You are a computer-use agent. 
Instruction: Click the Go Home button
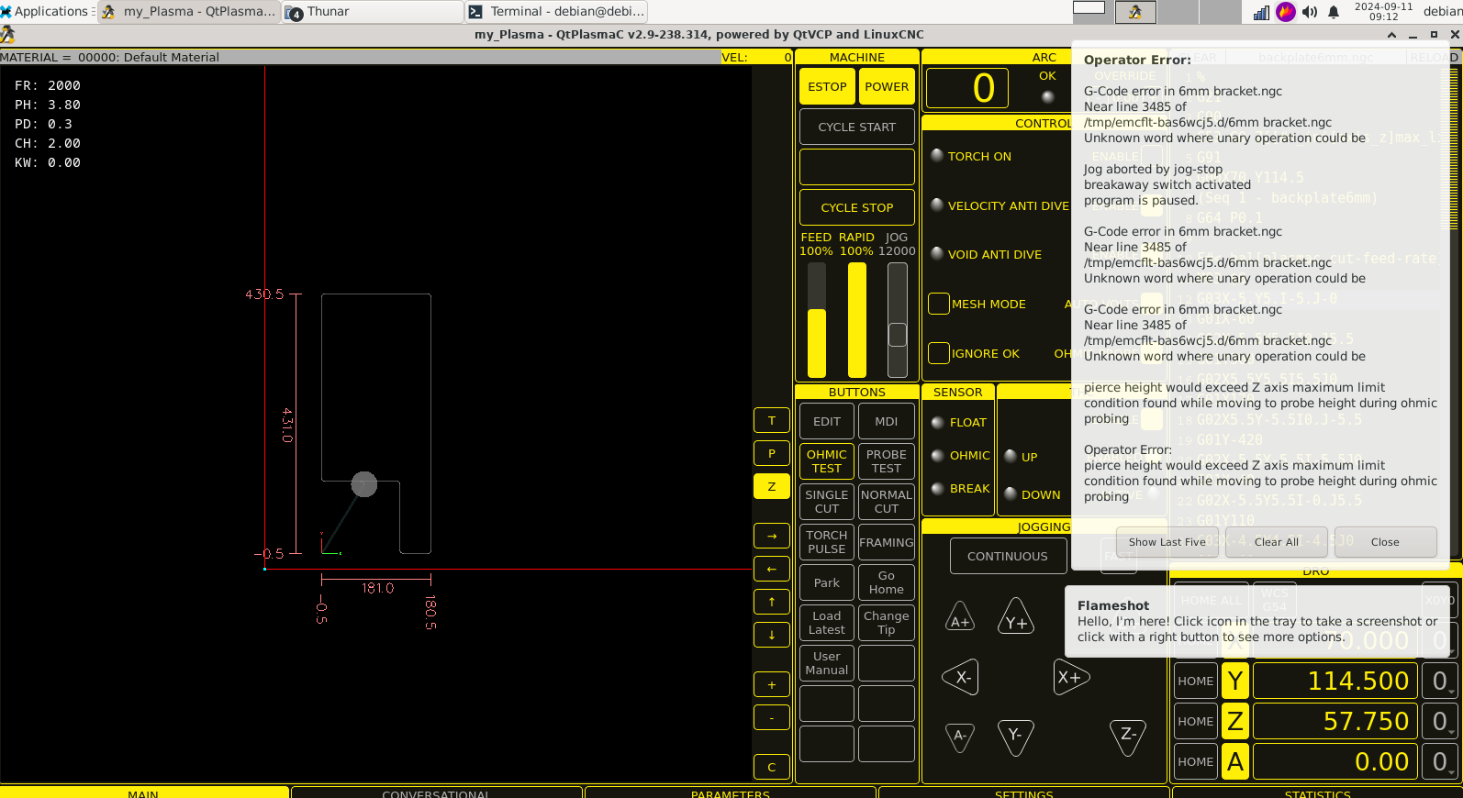point(887,582)
